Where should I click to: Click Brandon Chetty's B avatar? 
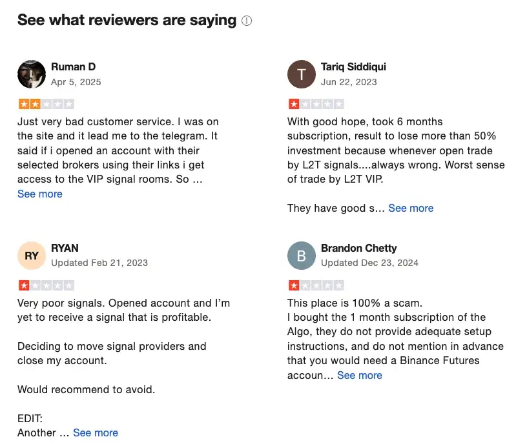302,256
